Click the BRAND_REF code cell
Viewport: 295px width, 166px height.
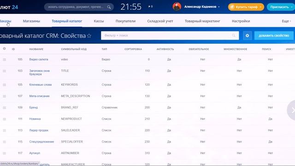pos(70,107)
